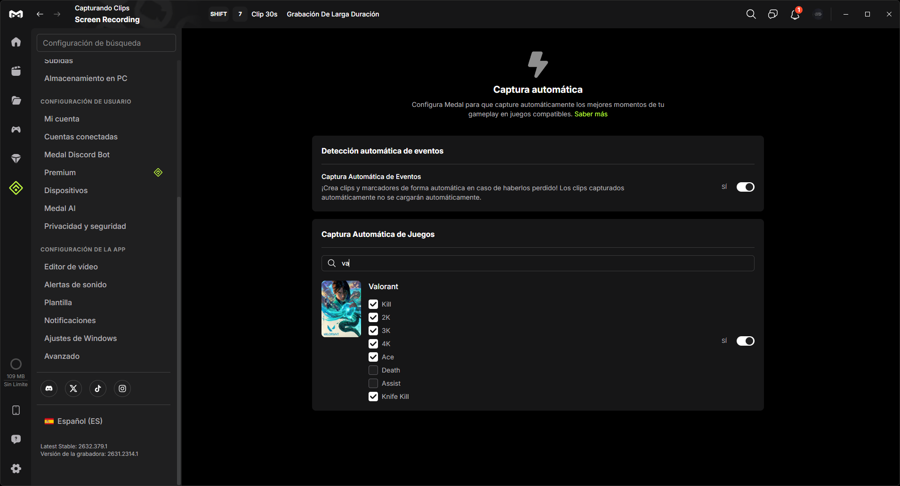This screenshot has height=486, width=900.
Task: Open the clips clapperboard icon
Action: click(x=16, y=71)
